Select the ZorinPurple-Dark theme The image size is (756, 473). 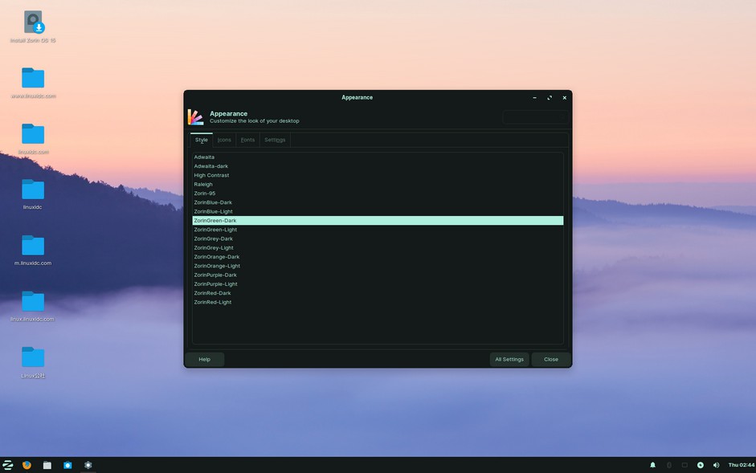click(378, 275)
